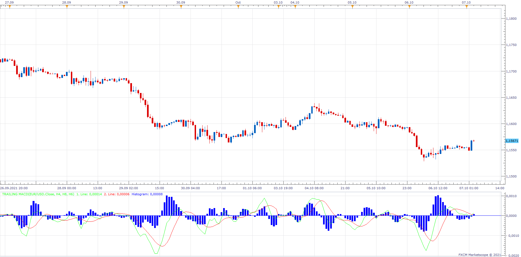521x257 pixels.
Task: Click the 1,1550 price axis label
Action: pos(511,150)
